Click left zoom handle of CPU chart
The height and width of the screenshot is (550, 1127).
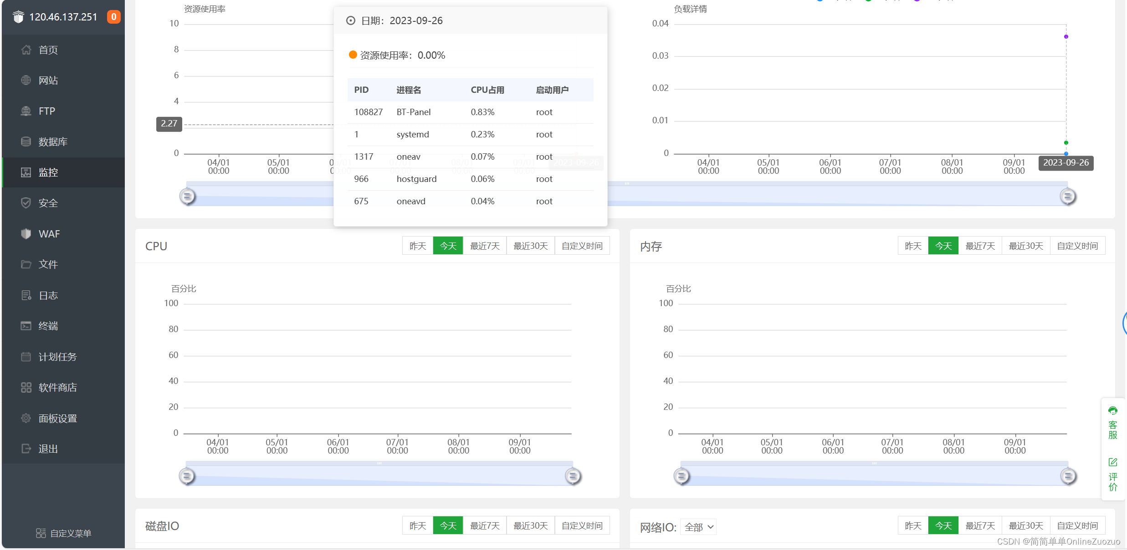(187, 476)
